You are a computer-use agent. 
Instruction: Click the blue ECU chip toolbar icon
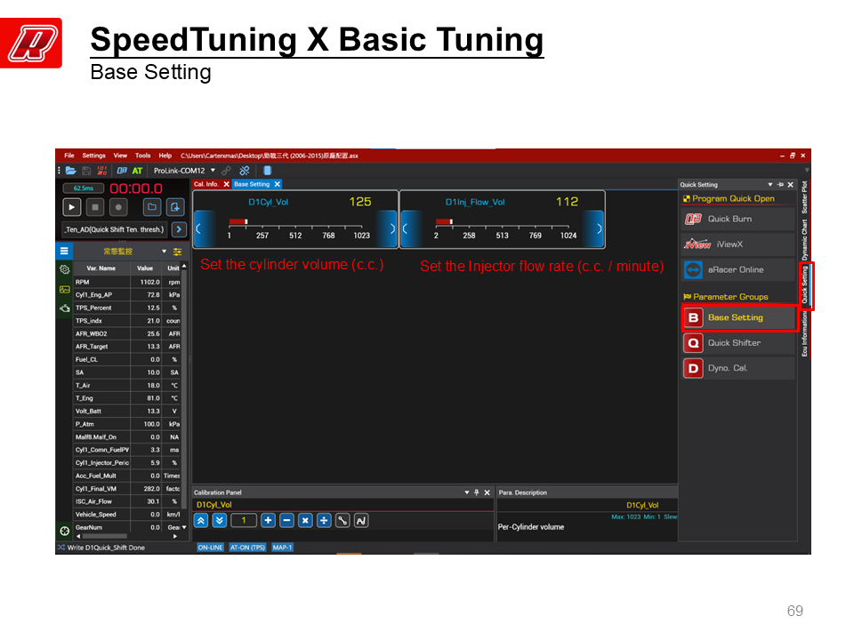268,171
